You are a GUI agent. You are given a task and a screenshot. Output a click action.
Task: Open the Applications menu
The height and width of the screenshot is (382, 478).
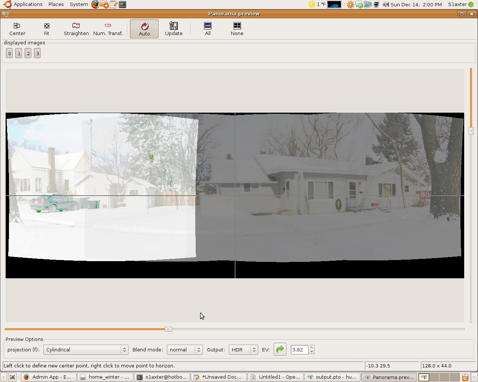(x=28, y=4)
